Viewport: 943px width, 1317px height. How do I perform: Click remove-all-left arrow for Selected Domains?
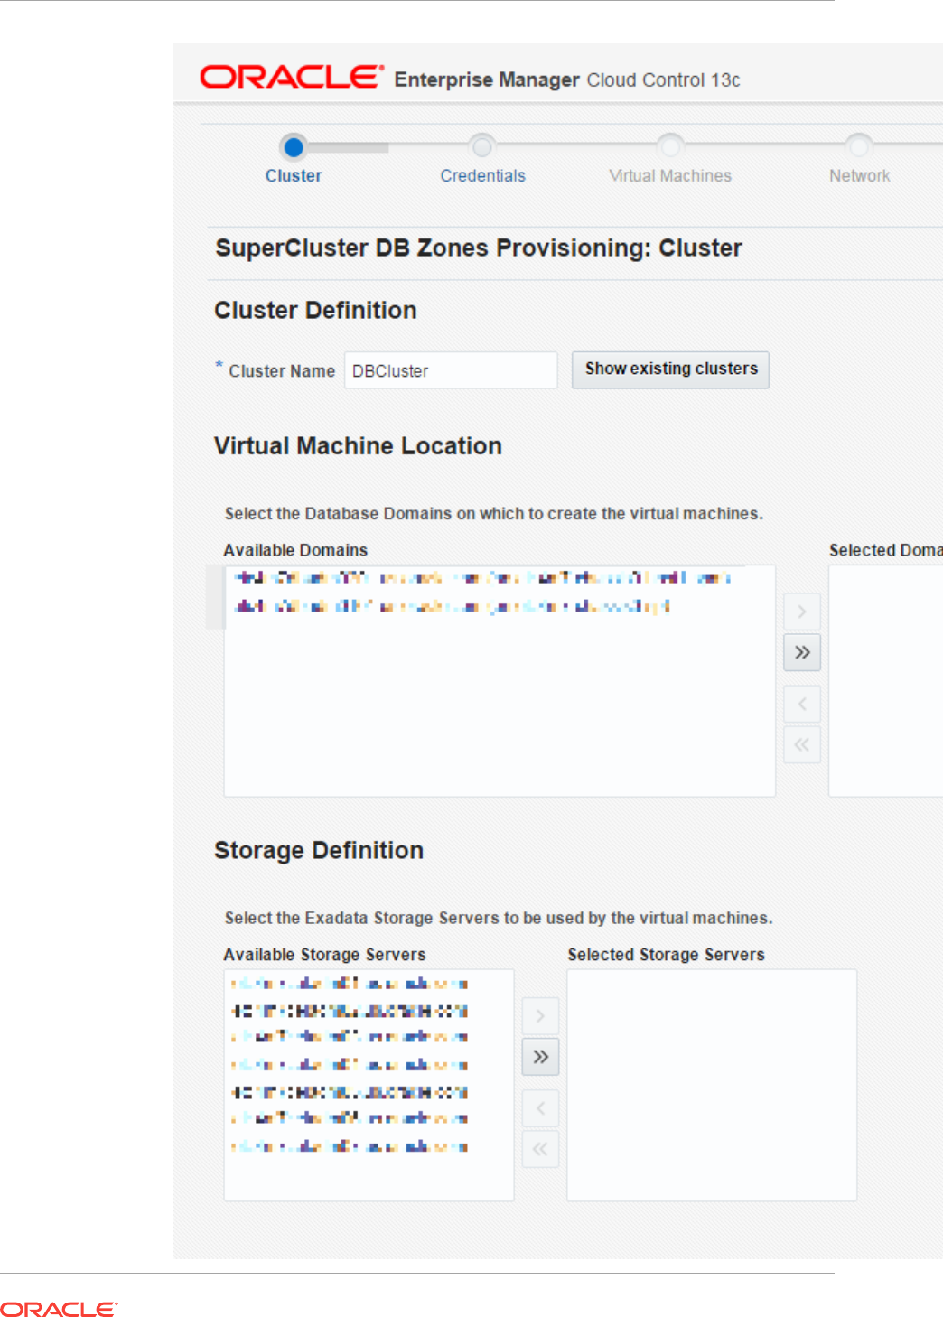[802, 745]
